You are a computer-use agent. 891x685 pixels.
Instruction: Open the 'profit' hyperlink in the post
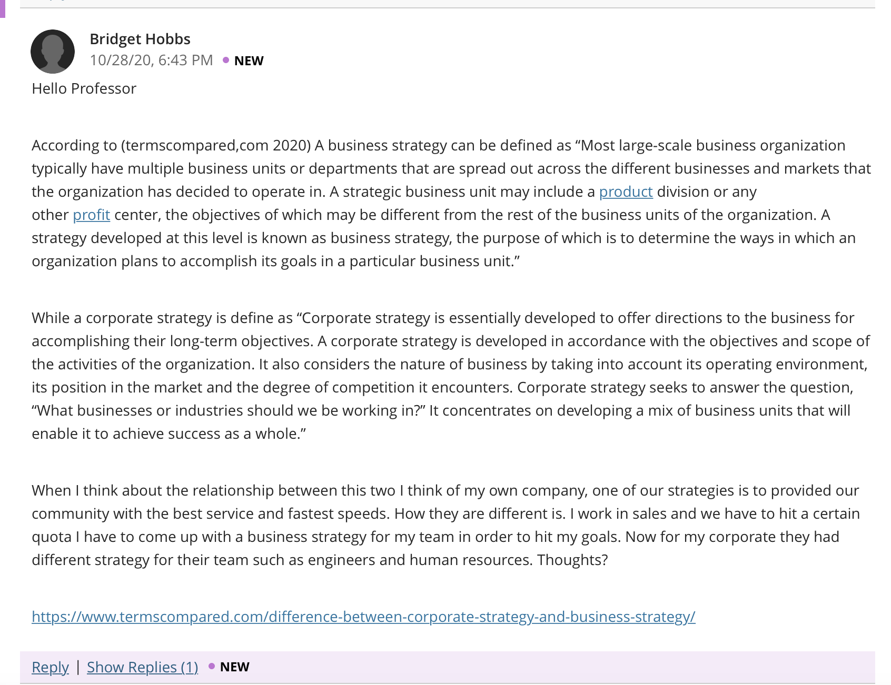click(x=91, y=215)
